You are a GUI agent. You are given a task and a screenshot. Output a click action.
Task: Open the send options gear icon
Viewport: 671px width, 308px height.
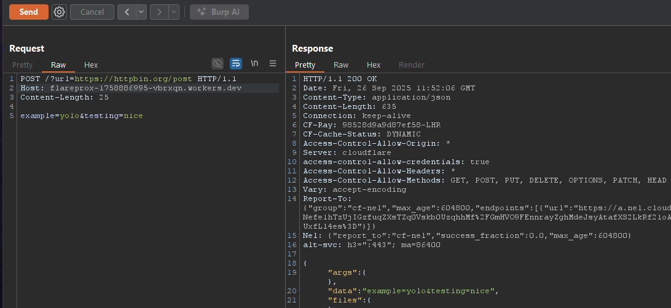(x=59, y=12)
